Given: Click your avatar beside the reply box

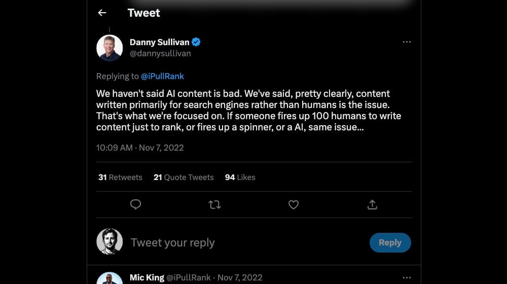Looking at the screenshot, I should coord(110,241).
